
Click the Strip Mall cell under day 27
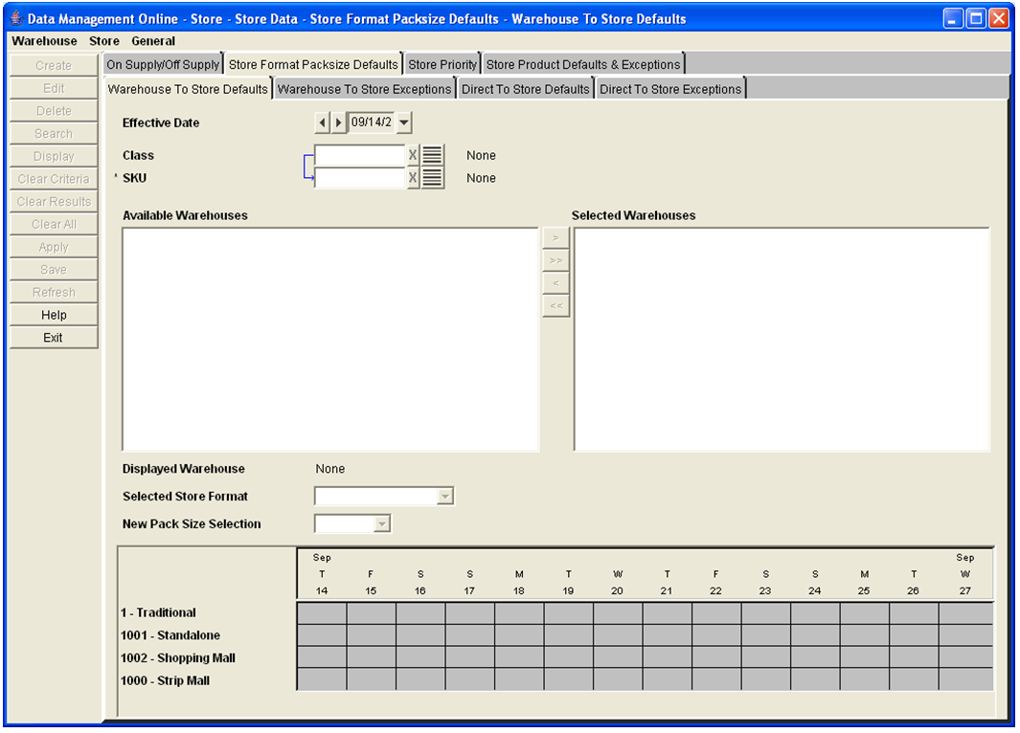coord(966,679)
